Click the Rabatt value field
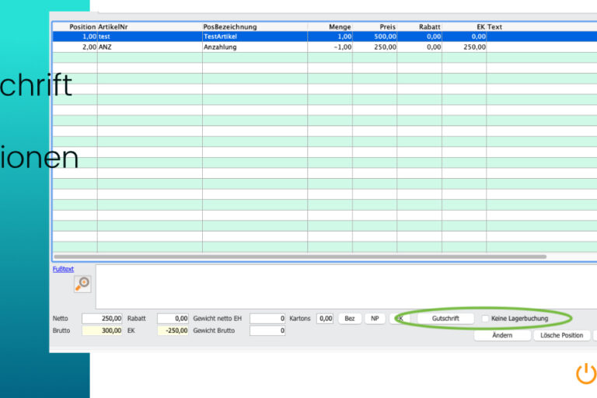Viewport: 597px width, 398px height. (173, 319)
